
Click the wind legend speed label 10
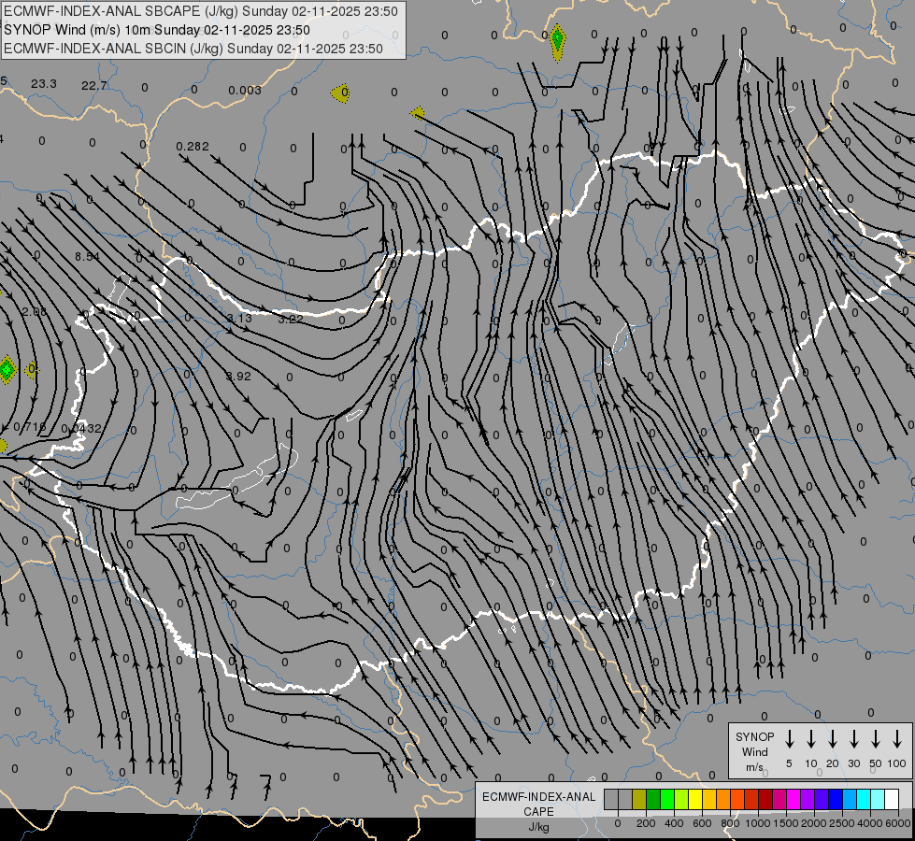coord(811,763)
